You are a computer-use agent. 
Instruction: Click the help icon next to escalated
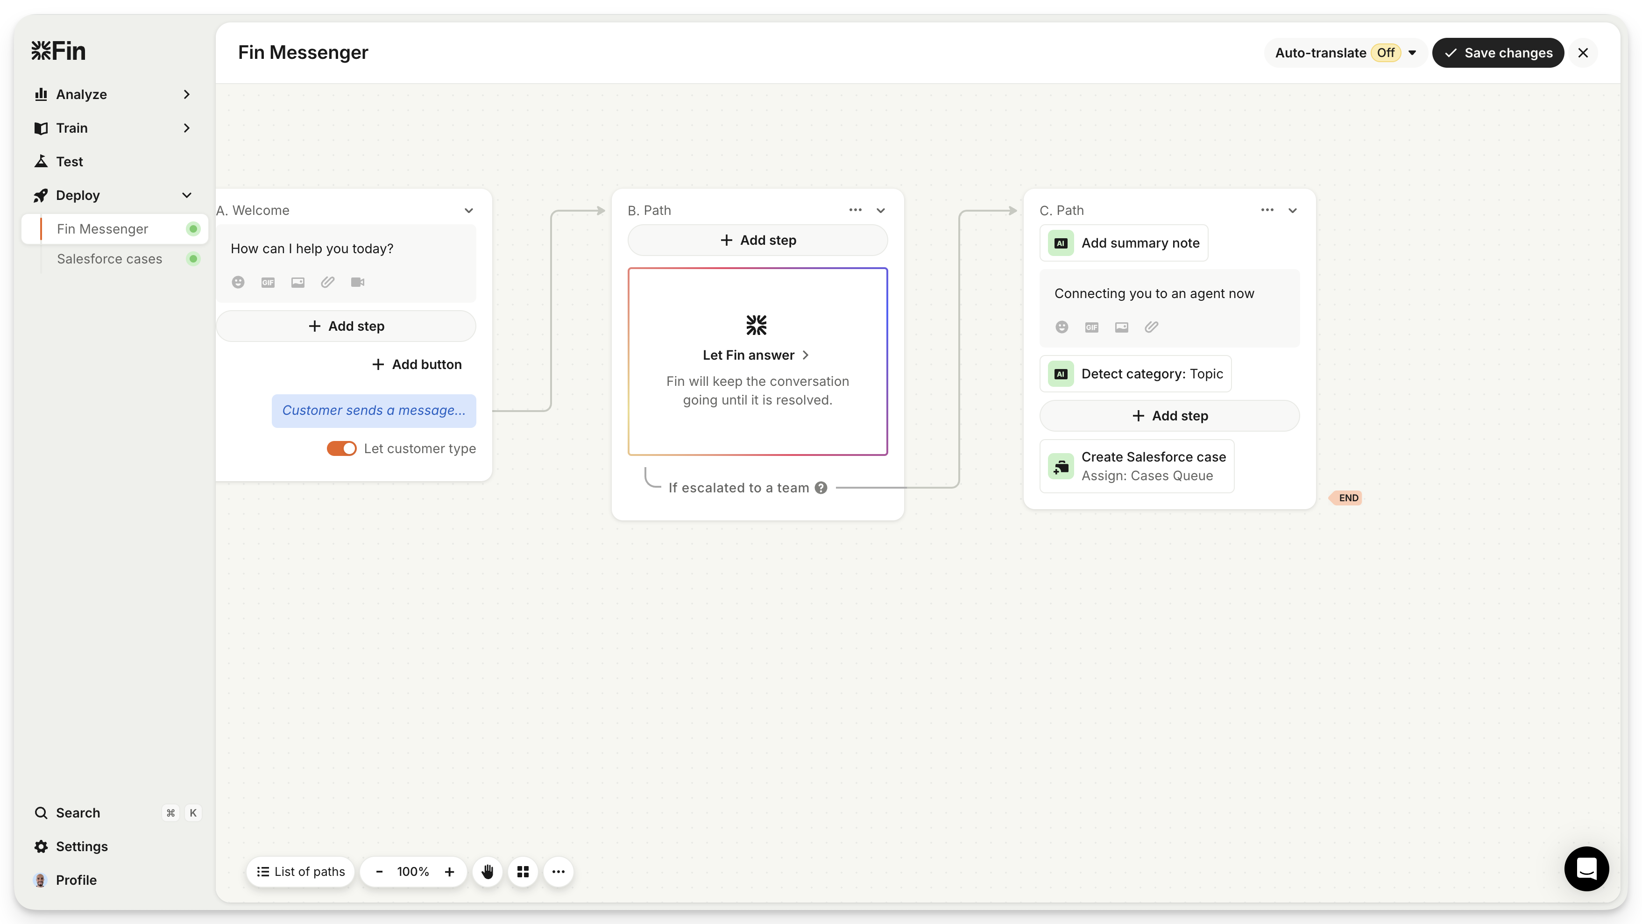tap(821, 488)
